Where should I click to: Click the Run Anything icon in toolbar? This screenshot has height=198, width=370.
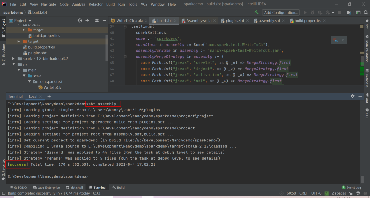(x=358, y=13)
